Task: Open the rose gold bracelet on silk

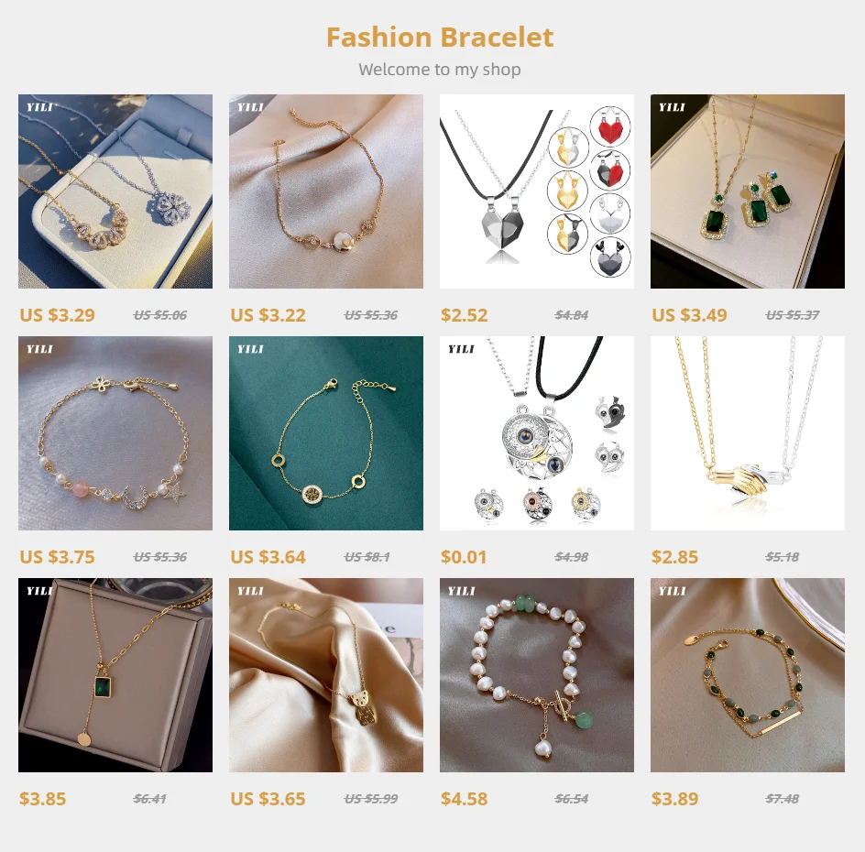Action: coord(326,191)
